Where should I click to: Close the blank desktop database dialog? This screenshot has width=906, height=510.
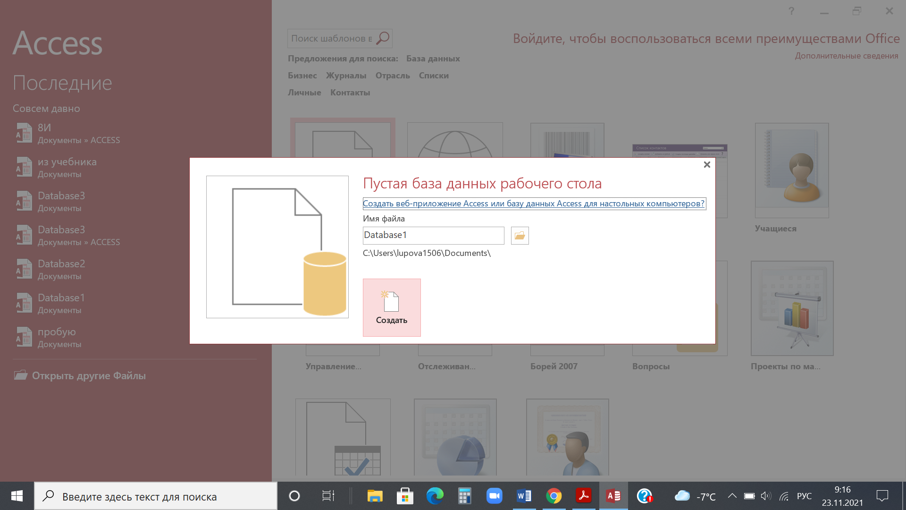707,164
